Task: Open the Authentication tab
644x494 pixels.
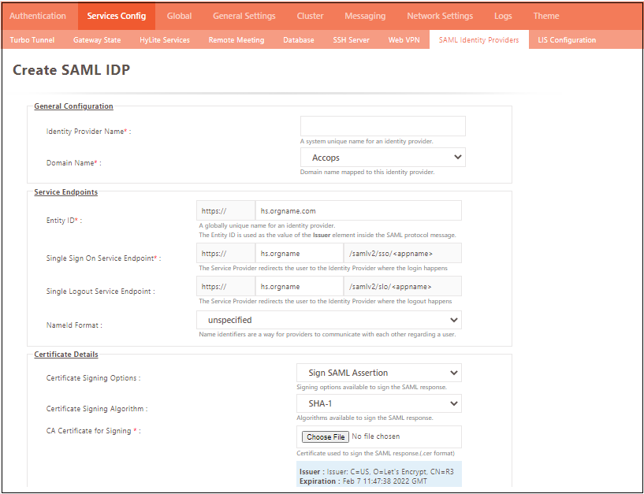Action: point(38,16)
